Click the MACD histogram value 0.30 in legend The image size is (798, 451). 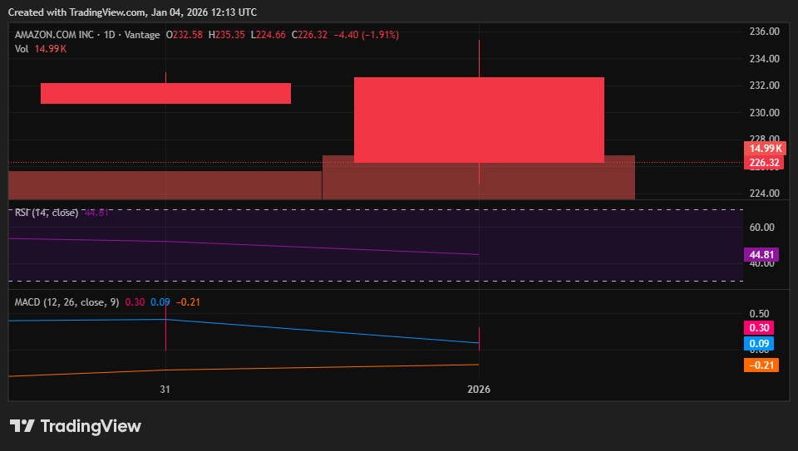click(135, 302)
